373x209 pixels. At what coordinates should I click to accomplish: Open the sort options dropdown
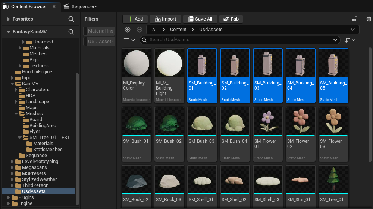(350, 40)
